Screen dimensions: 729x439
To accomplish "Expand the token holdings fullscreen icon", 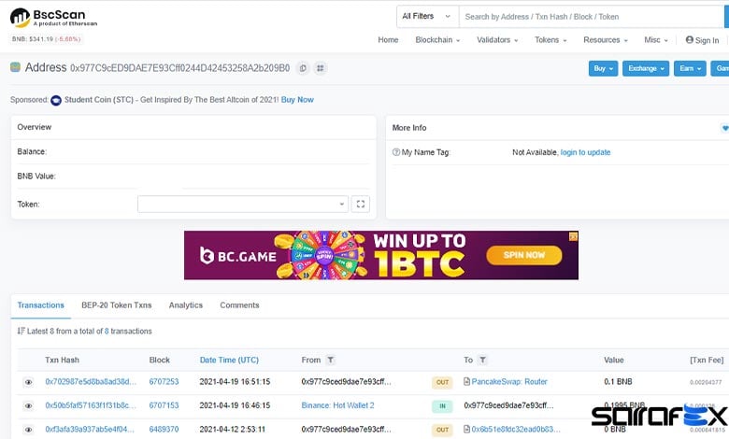I will coord(361,204).
